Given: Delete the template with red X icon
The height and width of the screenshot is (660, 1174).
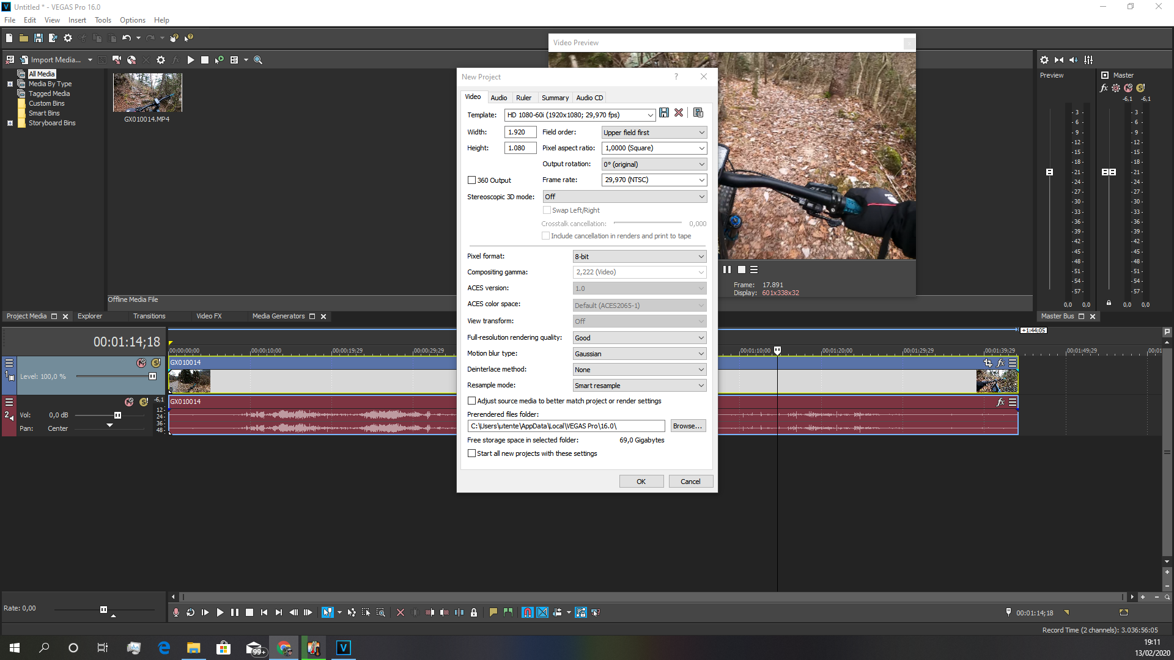Looking at the screenshot, I should 679,113.
